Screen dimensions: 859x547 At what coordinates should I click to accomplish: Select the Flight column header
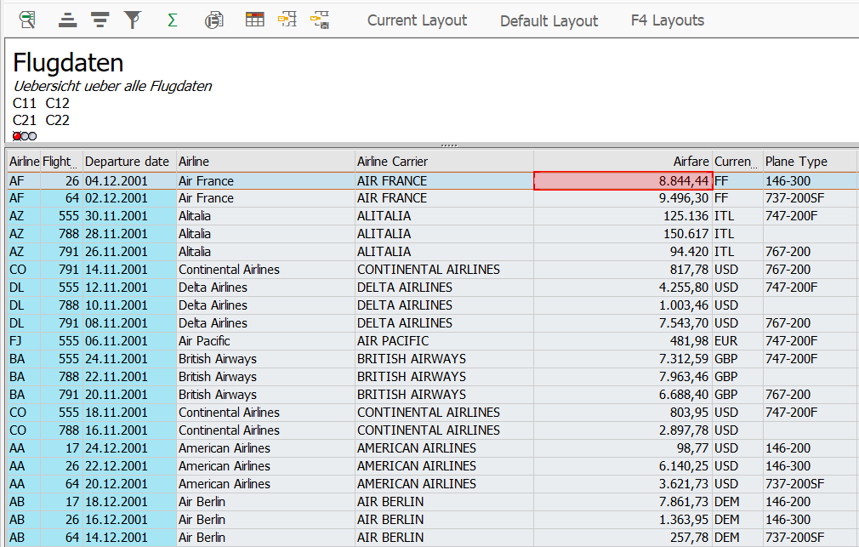[x=61, y=161]
